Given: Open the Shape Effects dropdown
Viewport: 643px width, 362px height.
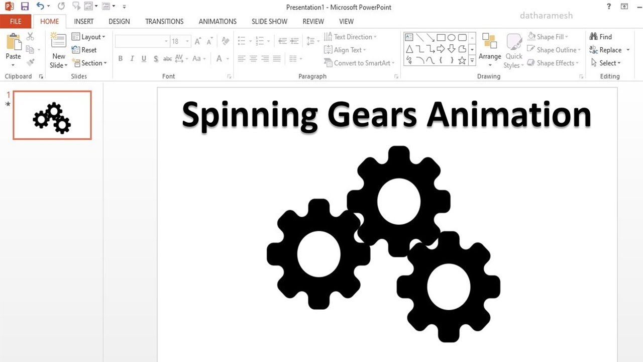Looking at the screenshot, I should point(553,63).
